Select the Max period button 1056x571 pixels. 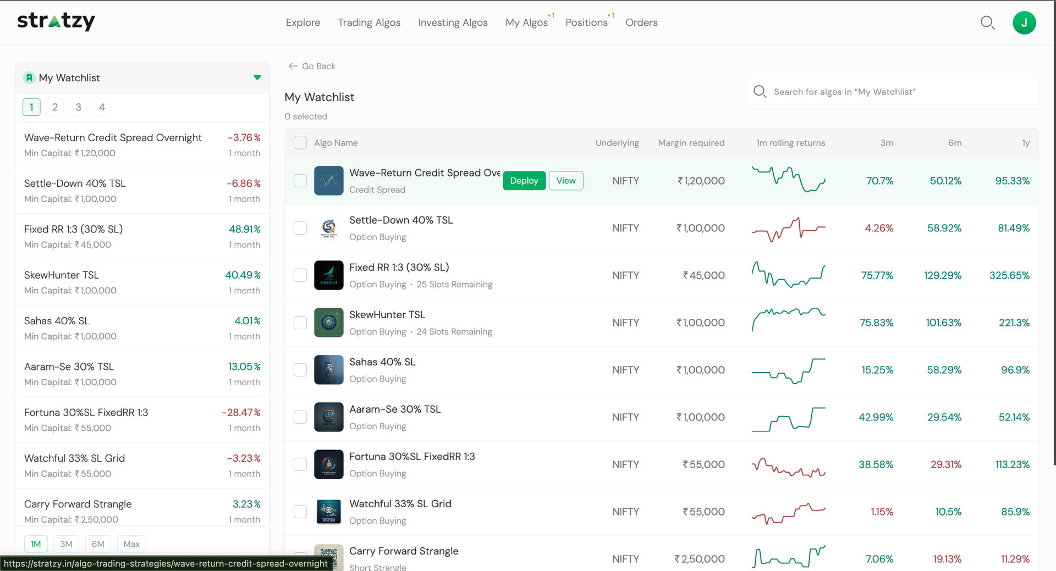point(131,544)
